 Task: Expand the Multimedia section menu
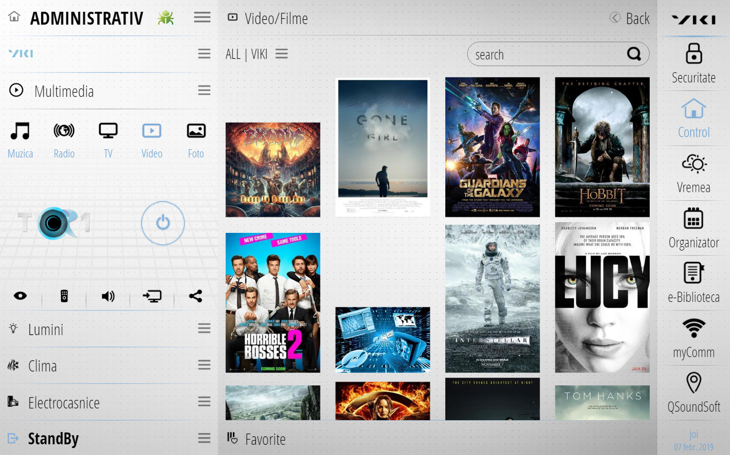(x=204, y=90)
